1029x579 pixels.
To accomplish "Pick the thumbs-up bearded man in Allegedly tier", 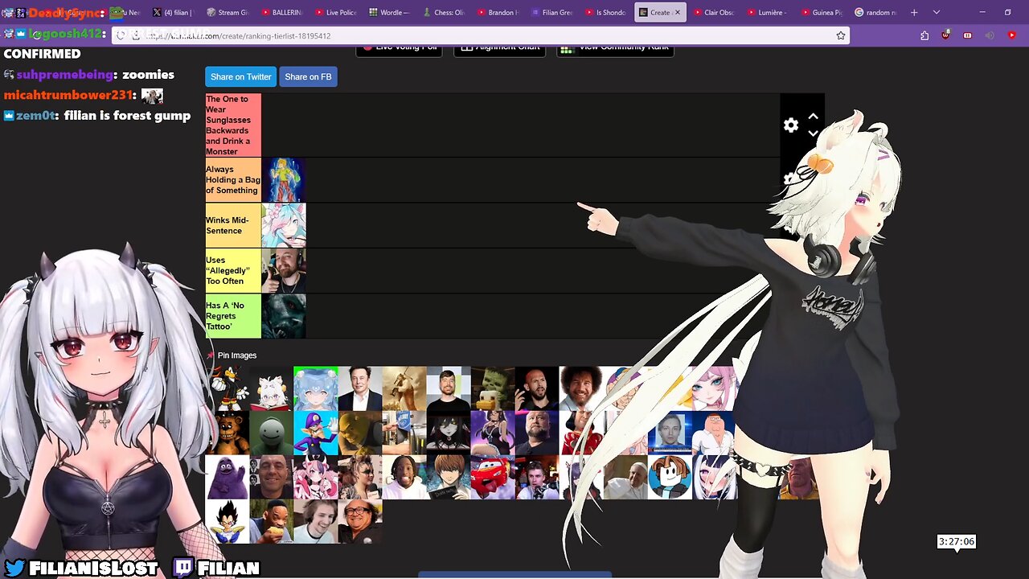I will tap(284, 270).
